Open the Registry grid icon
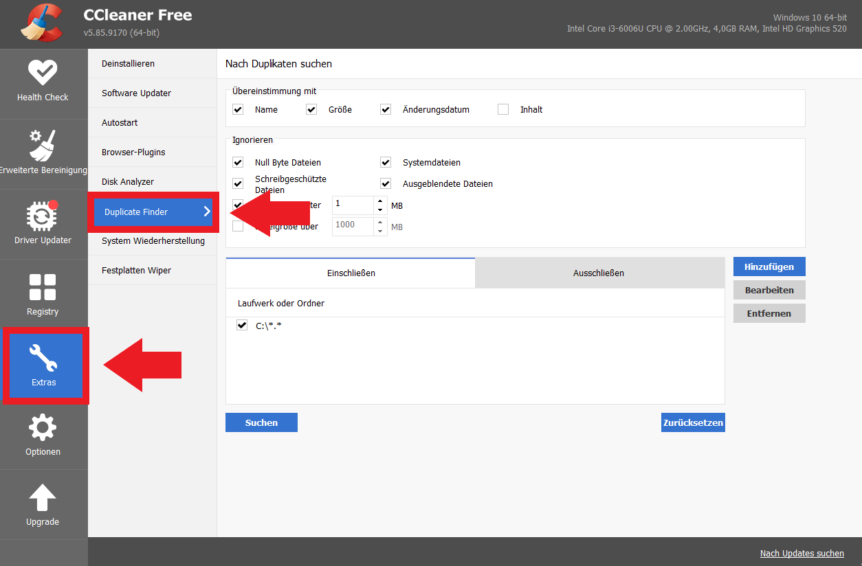The image size is (862, 566). 43,287
